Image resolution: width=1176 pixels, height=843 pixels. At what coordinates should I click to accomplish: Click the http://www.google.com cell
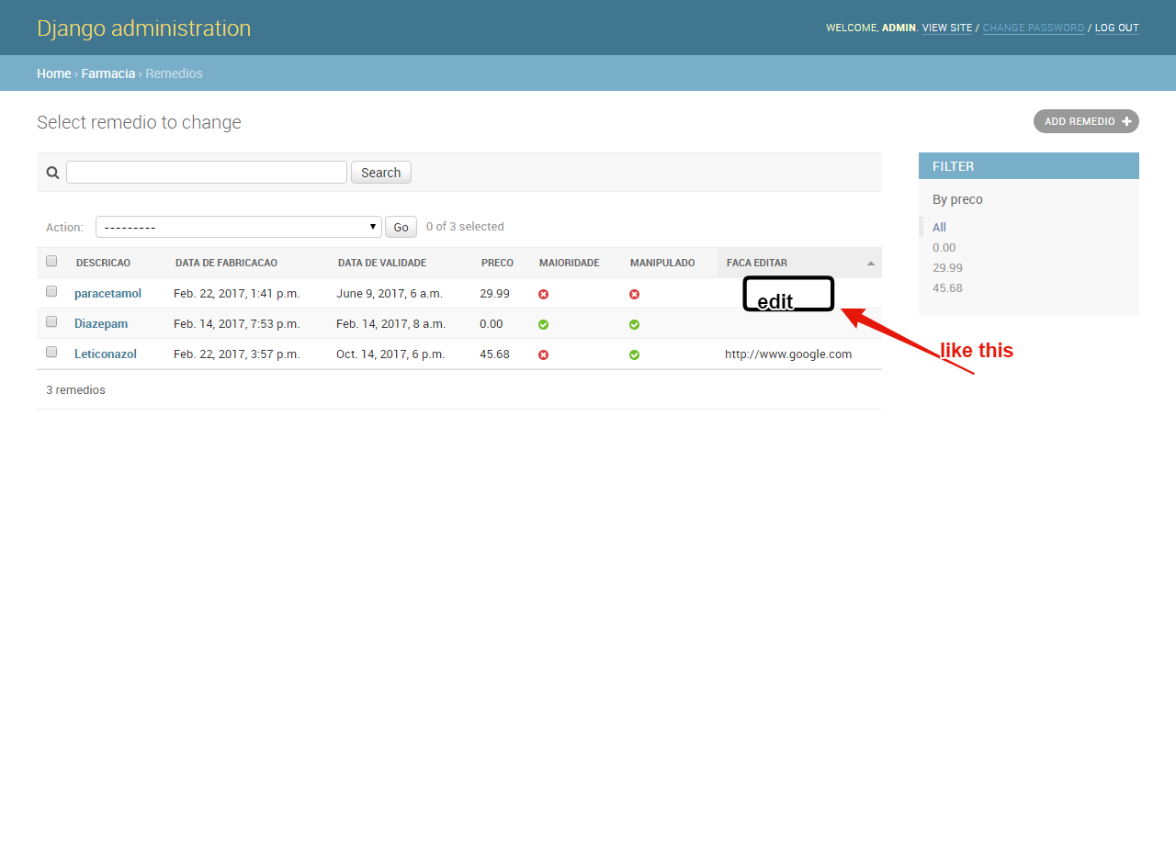(x=788, y=354)
